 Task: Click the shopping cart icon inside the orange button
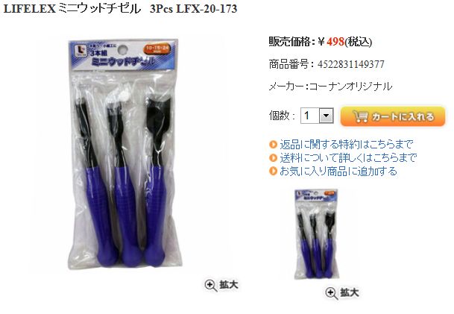[361, 116]
